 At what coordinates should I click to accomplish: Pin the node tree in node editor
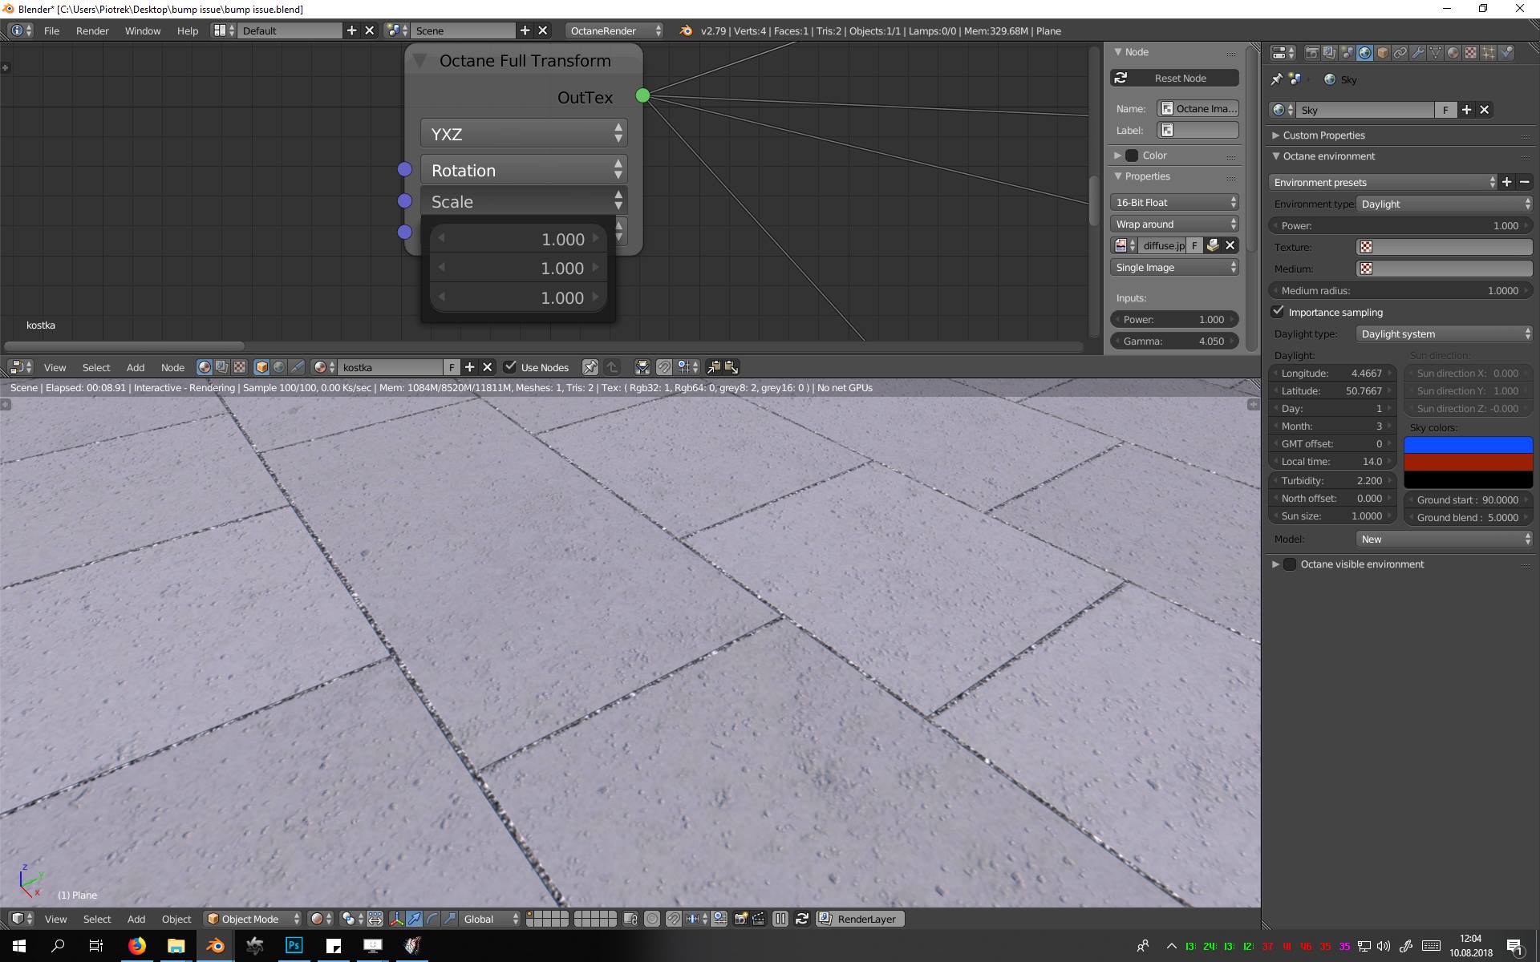(x=590, y=367)
